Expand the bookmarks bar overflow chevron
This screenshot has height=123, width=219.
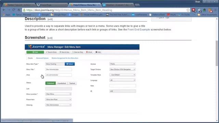click(x=194, y=15)
